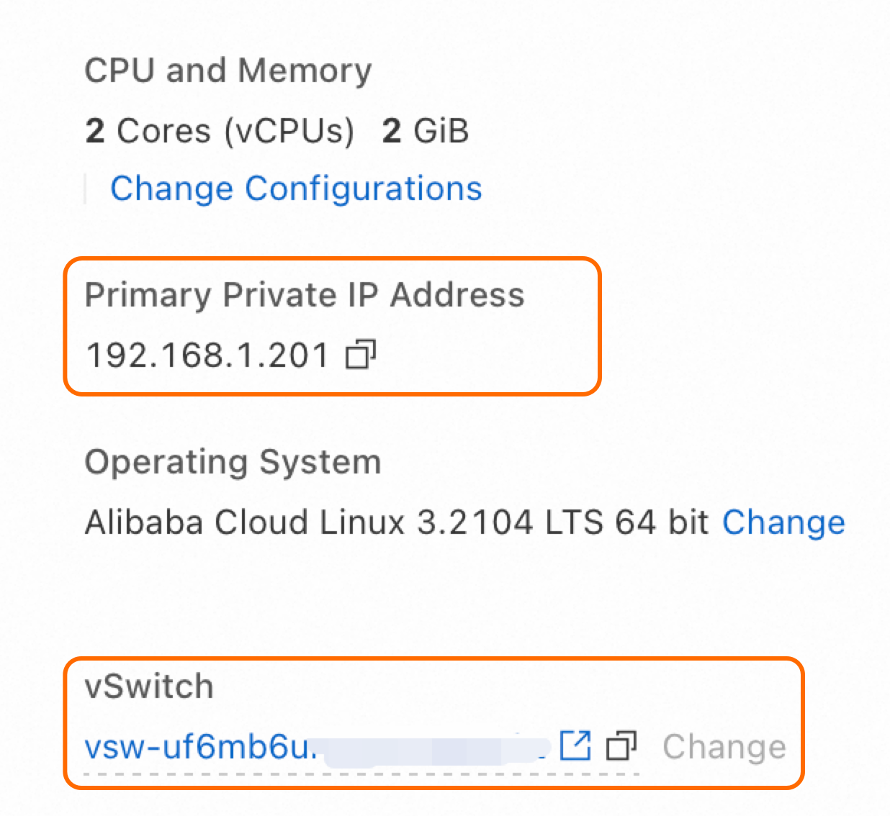Select the 192.168.1.201 IP address text

click(207, 355)
